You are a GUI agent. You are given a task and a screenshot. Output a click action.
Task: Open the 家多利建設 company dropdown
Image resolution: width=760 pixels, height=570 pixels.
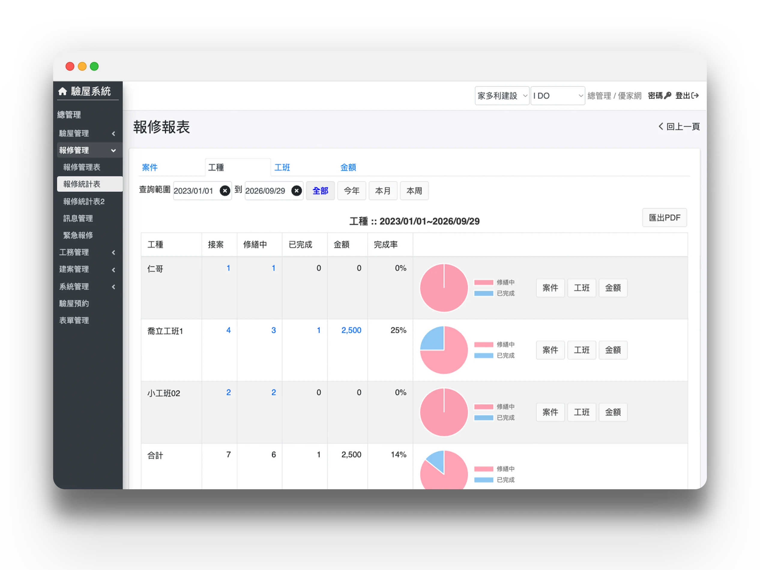[502, 95]
